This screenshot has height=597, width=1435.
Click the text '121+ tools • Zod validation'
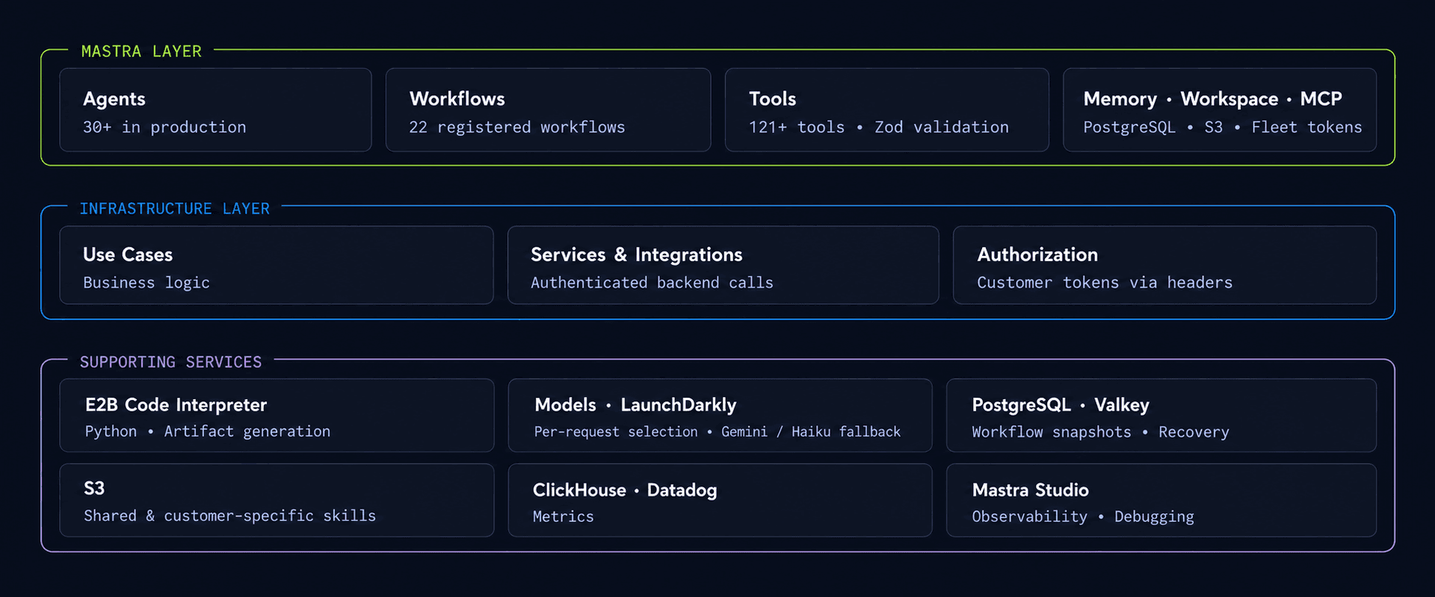tap(879, 128)
